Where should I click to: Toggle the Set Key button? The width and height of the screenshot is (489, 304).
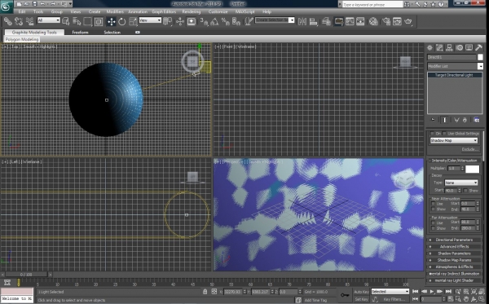click(361, 299)
